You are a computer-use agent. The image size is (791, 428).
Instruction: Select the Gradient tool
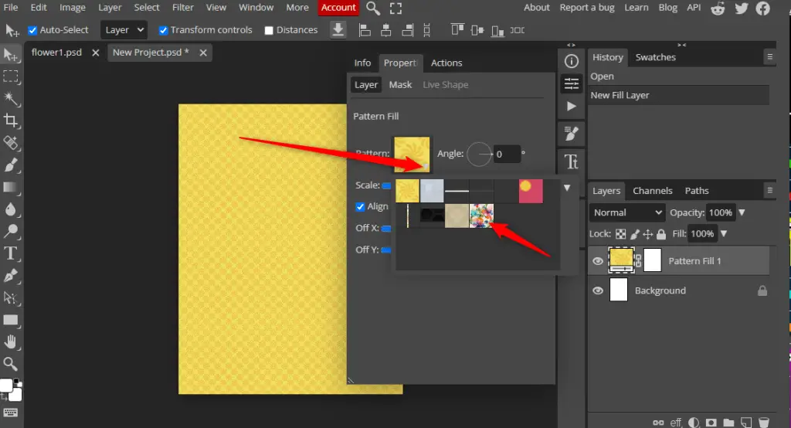[x=11, y=187]
